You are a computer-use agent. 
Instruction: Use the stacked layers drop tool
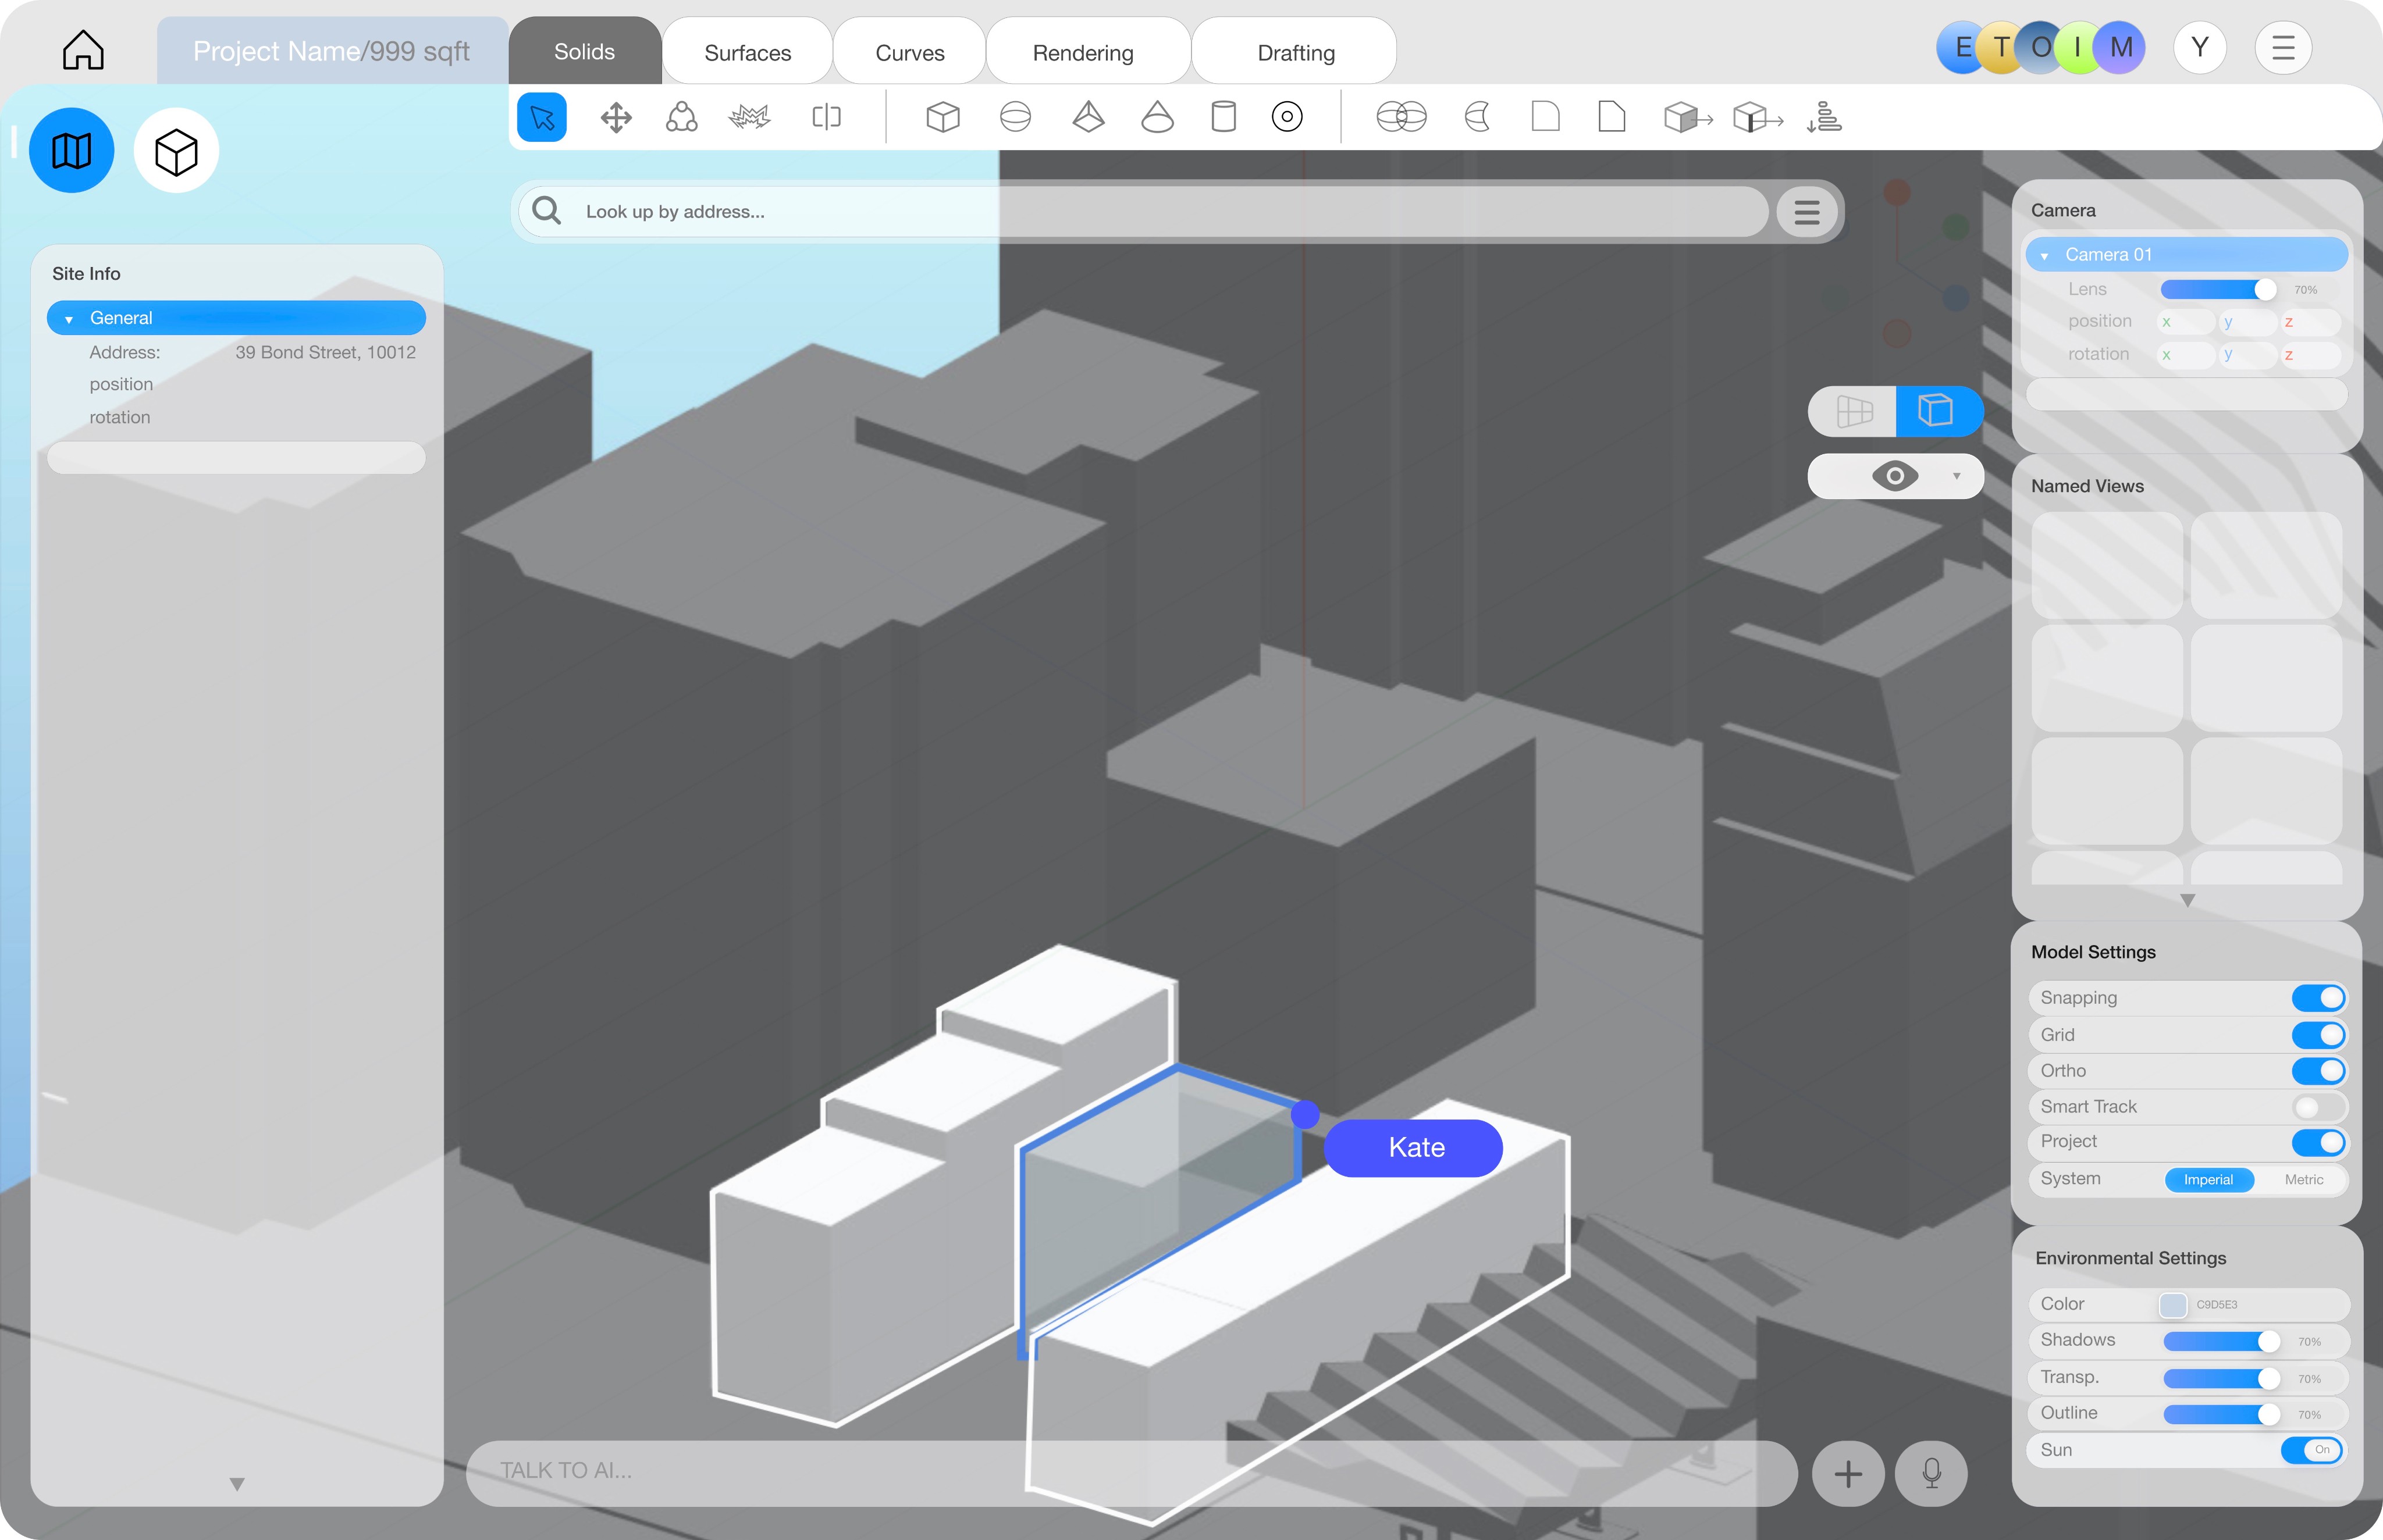pos(1824,118)
